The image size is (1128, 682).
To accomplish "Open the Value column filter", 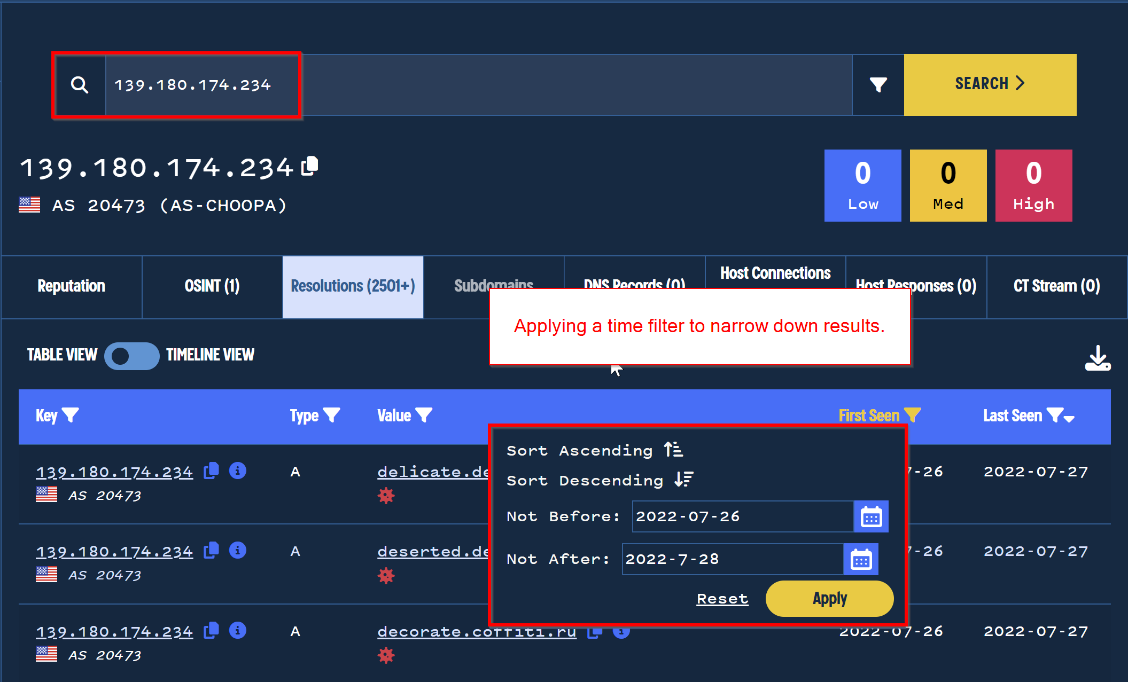I will coord(424,416).
